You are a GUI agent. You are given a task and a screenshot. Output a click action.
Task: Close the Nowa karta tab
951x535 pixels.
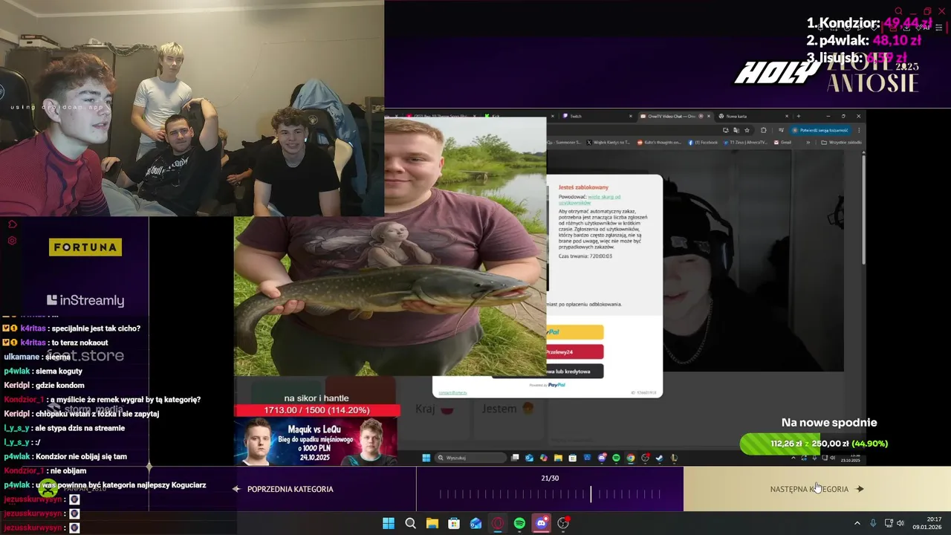[x=787, y=116]
